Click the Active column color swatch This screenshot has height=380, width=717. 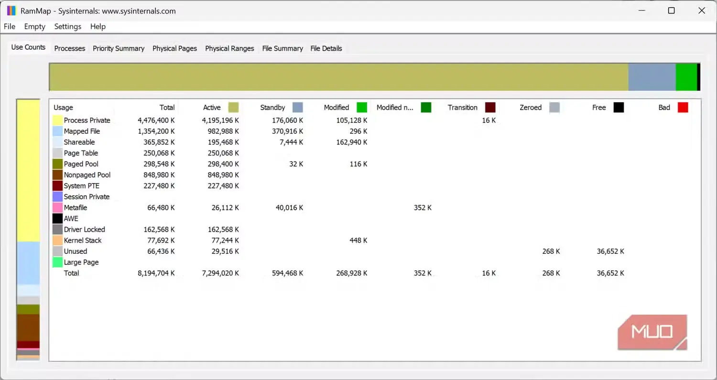point(233,108)
